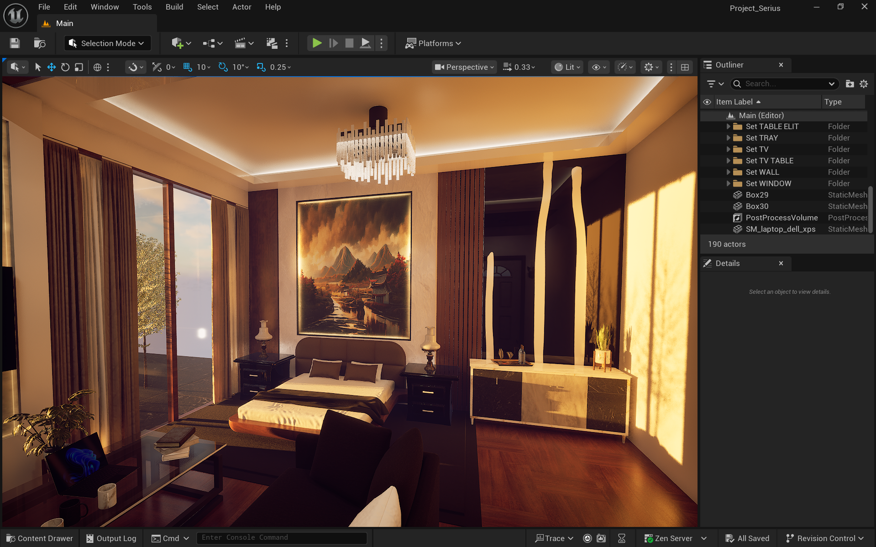Image resolution: width=876 pixels, height=547 pixels.
Task: Click the Save current level icon
Action: pos(15,43)
